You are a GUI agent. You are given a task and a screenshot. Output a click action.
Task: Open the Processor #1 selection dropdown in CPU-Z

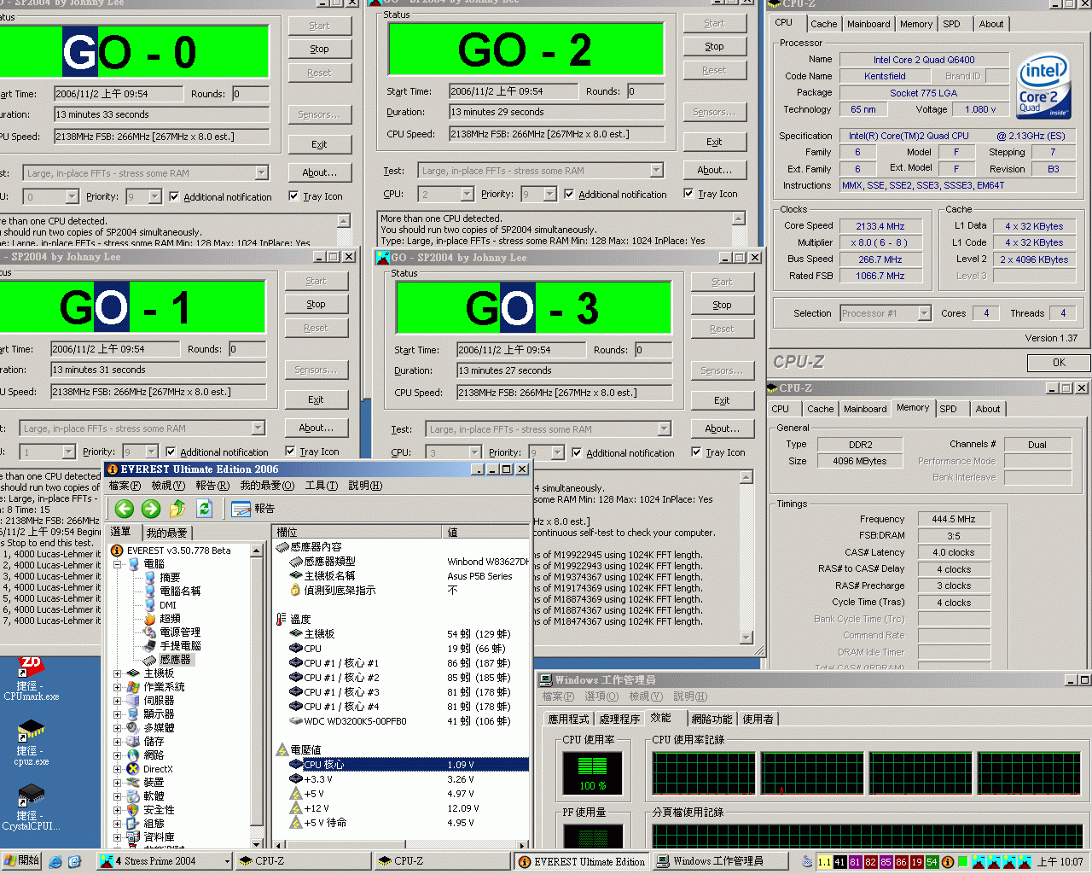click(x=924, y=313)
